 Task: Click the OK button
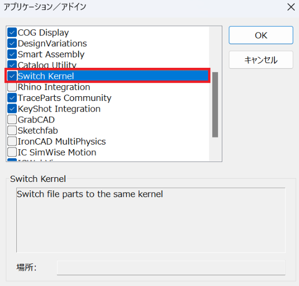tap(261, 35)
